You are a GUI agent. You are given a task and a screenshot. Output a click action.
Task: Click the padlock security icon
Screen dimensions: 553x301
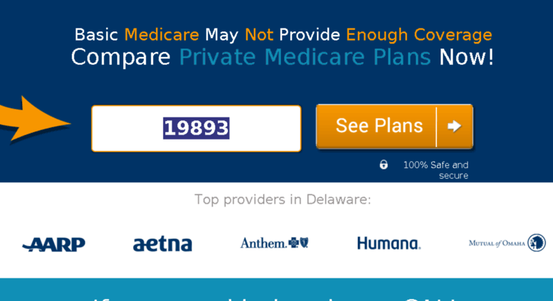click(384, 164)
